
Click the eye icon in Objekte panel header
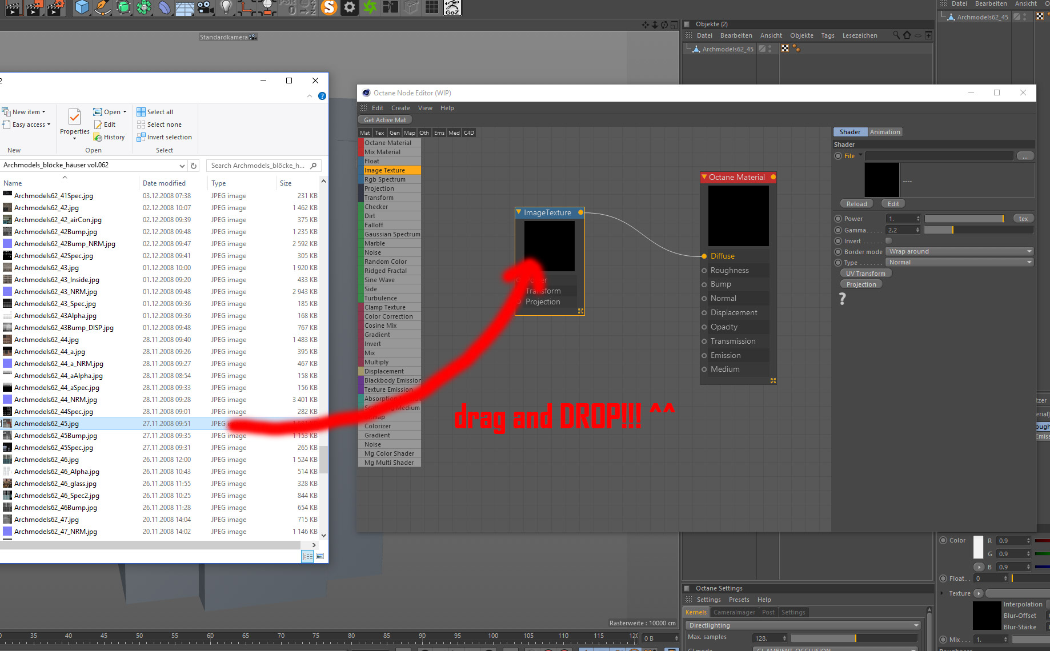click(x=918, y=35)
